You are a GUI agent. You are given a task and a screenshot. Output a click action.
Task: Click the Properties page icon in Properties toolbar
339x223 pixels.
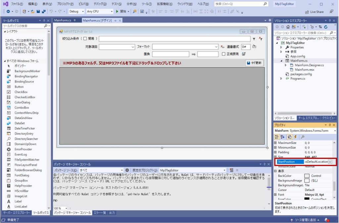(x=289, y=137)
